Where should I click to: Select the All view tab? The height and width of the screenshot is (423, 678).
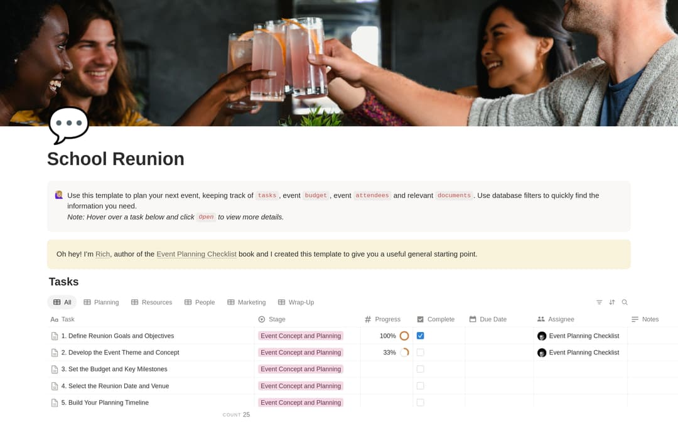(x=62, y=303)
